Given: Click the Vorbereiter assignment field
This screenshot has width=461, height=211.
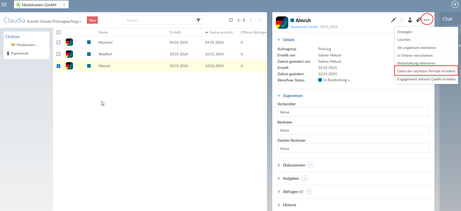Looking at the screenshot, I should coord(353,112).
